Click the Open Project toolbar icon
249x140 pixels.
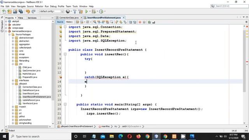coord(15,11)
